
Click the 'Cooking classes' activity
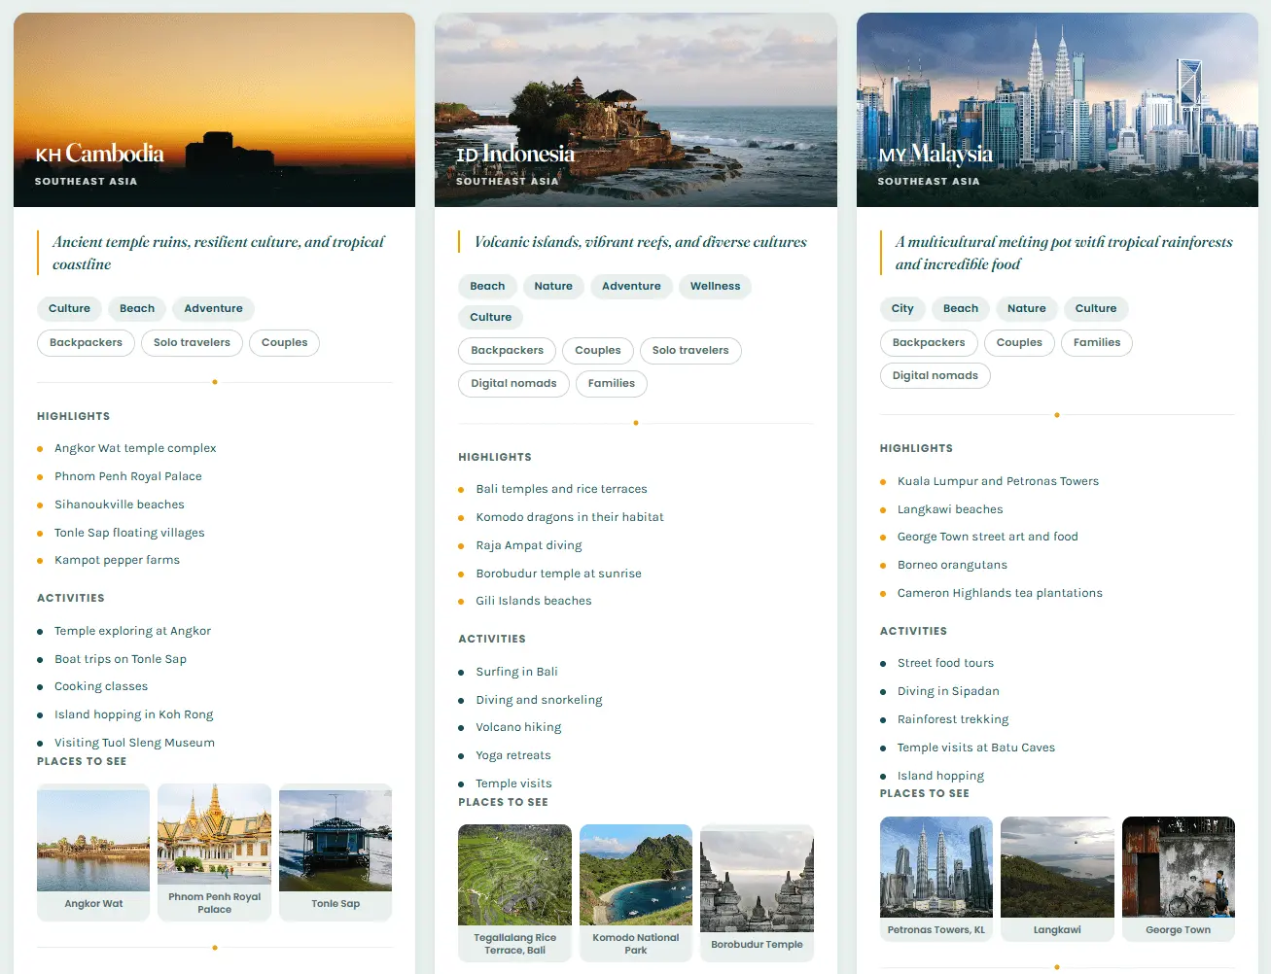pyautogui.click(x=101, y=686)
